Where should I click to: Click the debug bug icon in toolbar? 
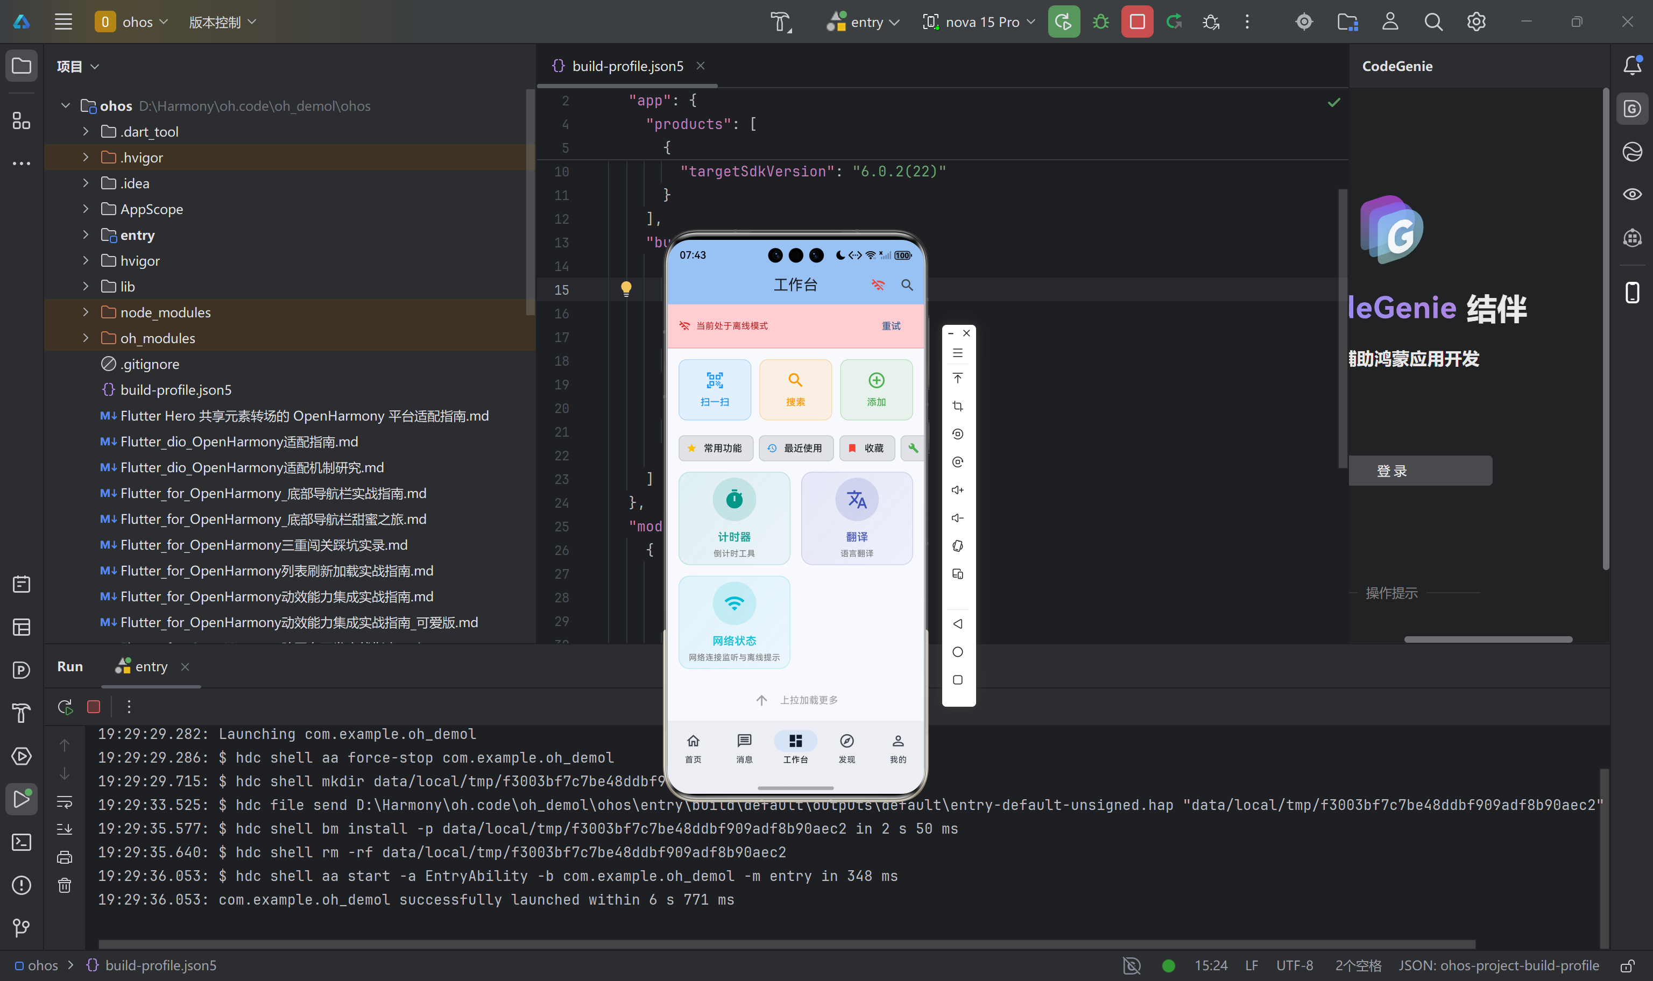click(1100, 22)
